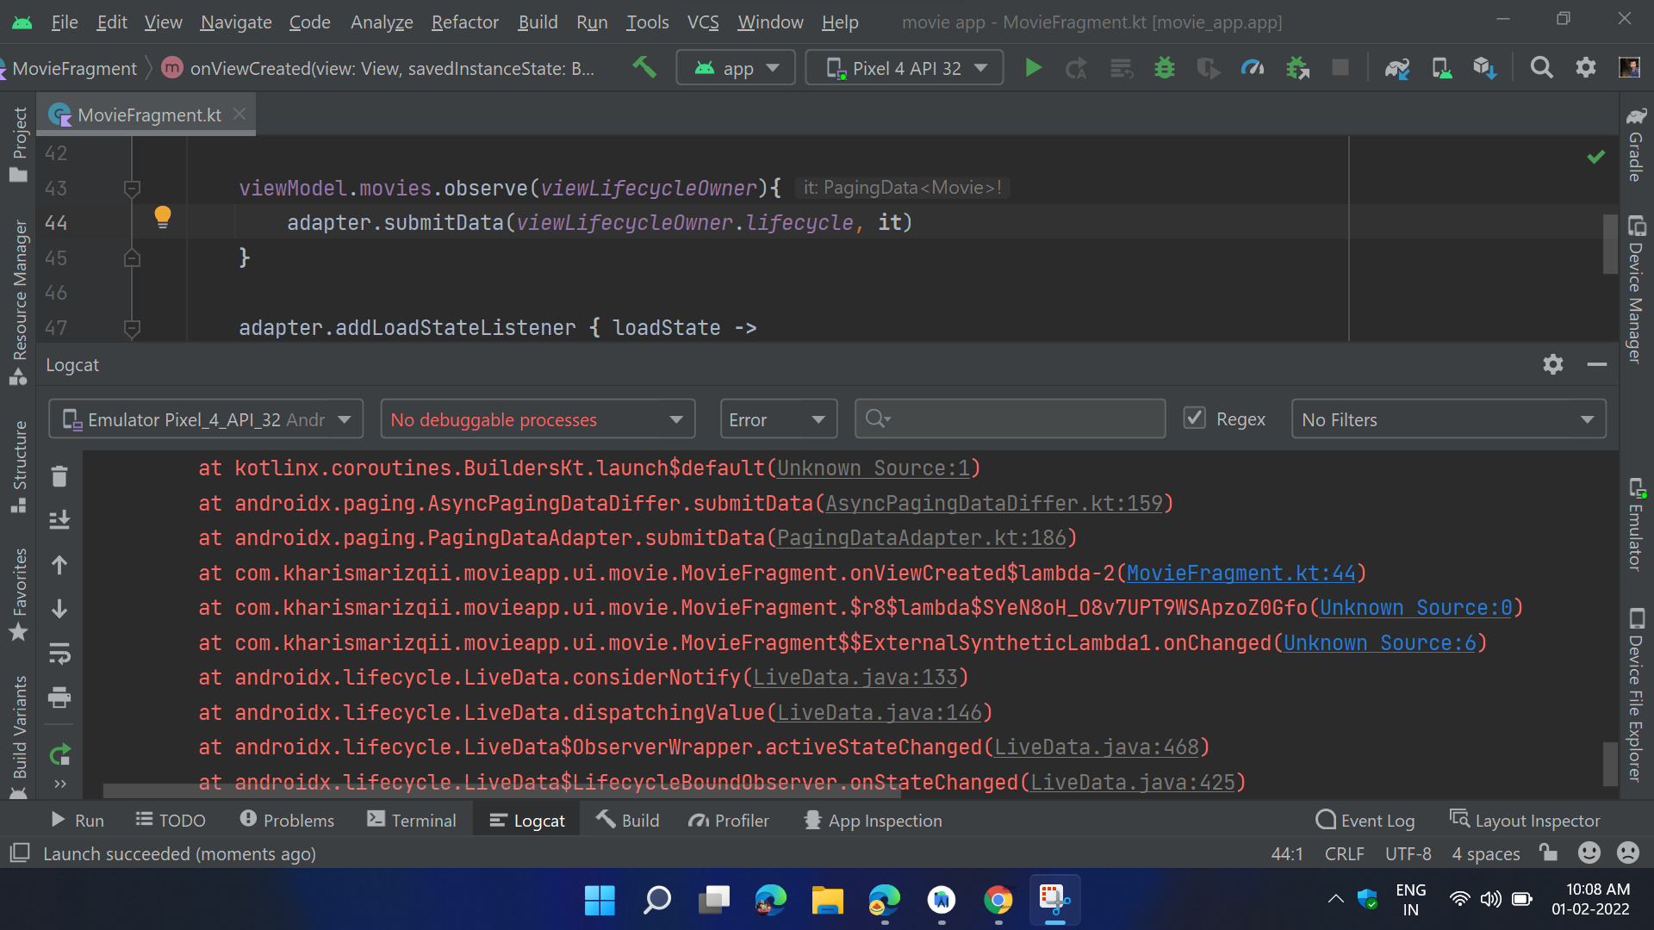The width and height of the screenshot is (1654, 930).
Task: Toggle the Device File Explorer window
Action: 1636,694
